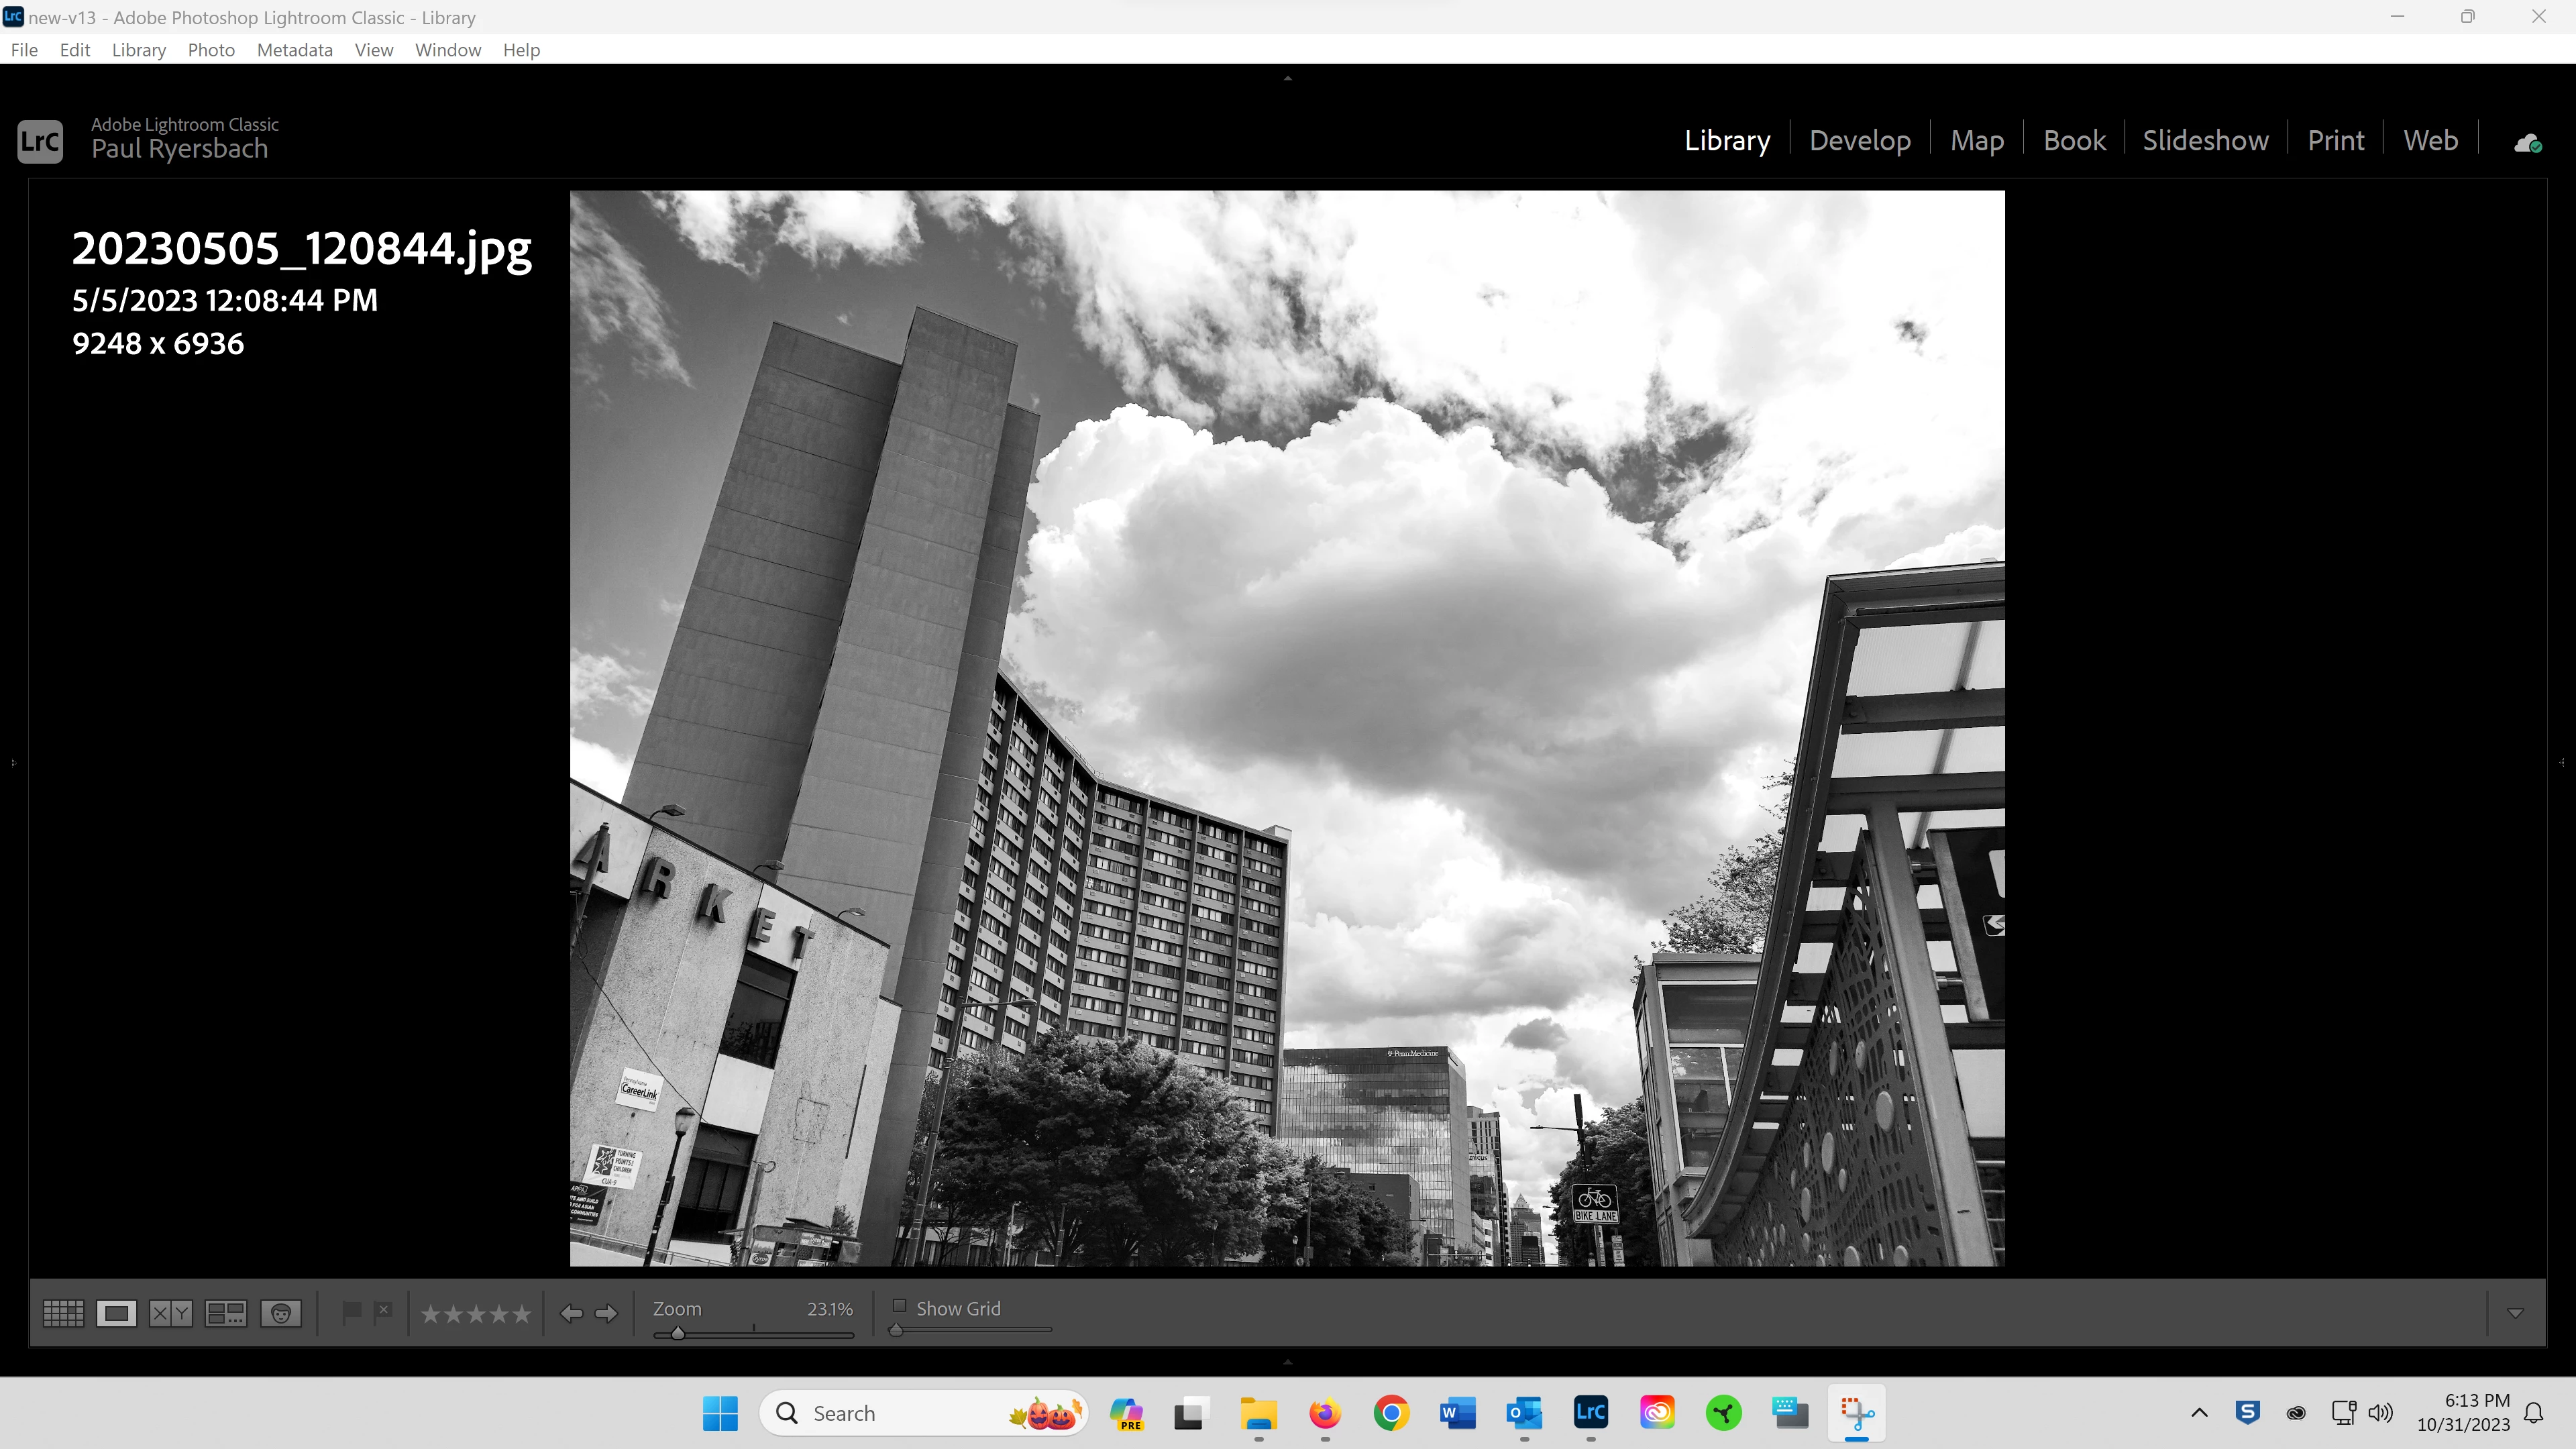Select Loupe view icon
The width and height of the screenshot is (2576, 1449).
click(116, 1313)
